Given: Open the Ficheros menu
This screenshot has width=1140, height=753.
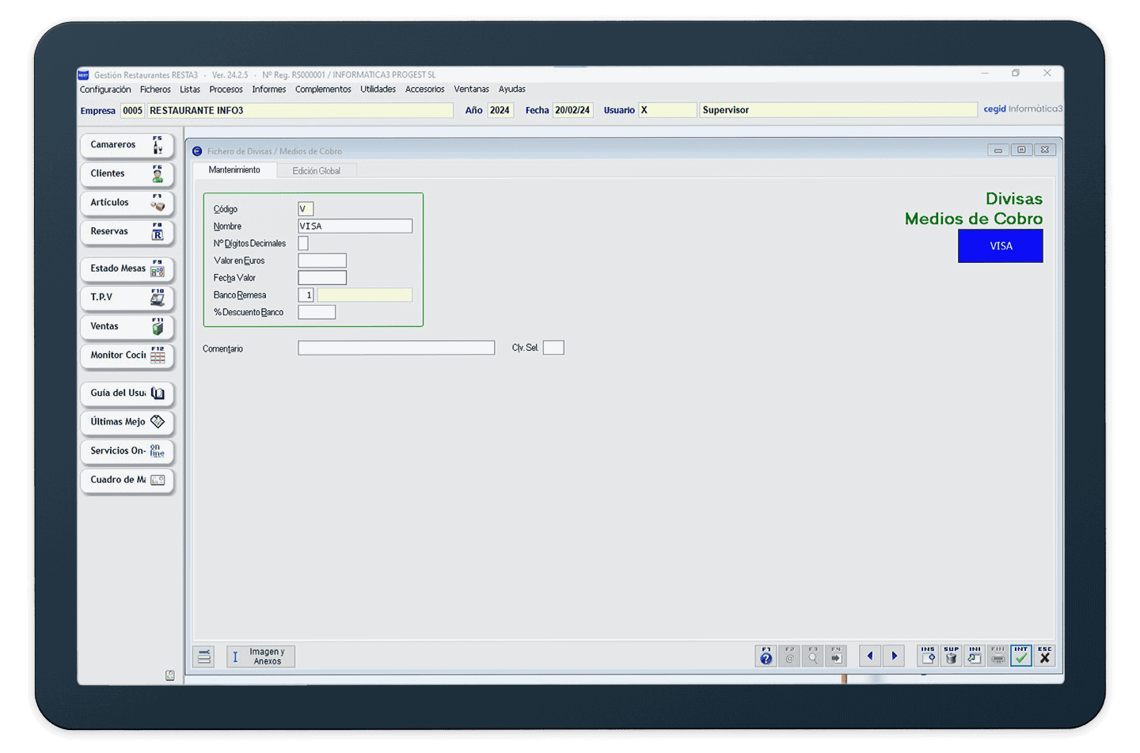Looking at the screenshot, I should point(155,89).
